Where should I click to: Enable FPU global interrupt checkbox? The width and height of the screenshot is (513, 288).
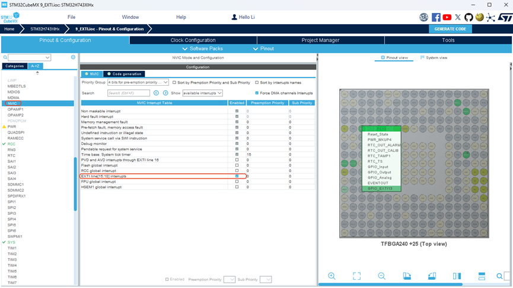pyautogui.click(x=237, y=182)
